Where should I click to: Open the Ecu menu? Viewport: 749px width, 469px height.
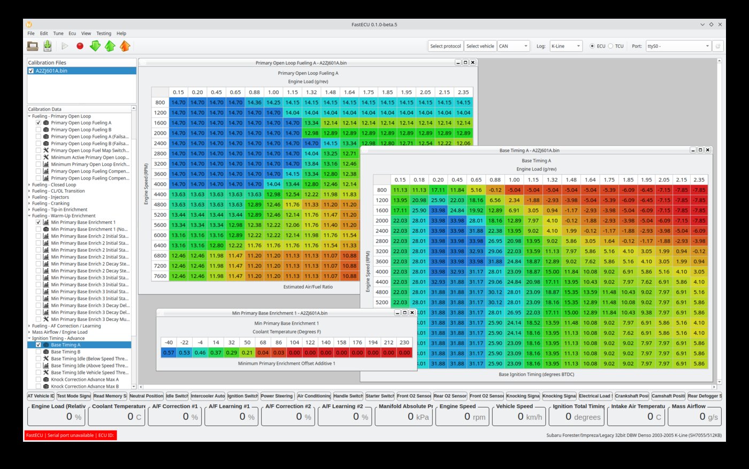pos(72,33)
